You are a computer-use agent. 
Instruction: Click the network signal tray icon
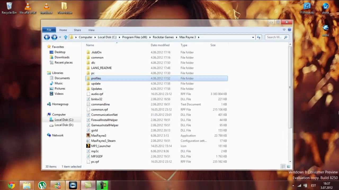click(x=299, y=186)
